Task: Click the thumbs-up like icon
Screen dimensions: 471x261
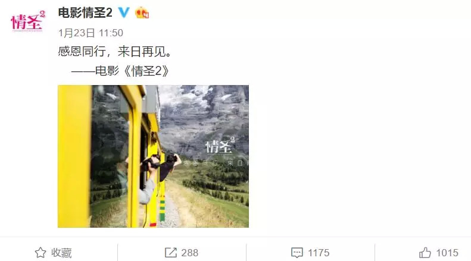Action: pos(425,253)
